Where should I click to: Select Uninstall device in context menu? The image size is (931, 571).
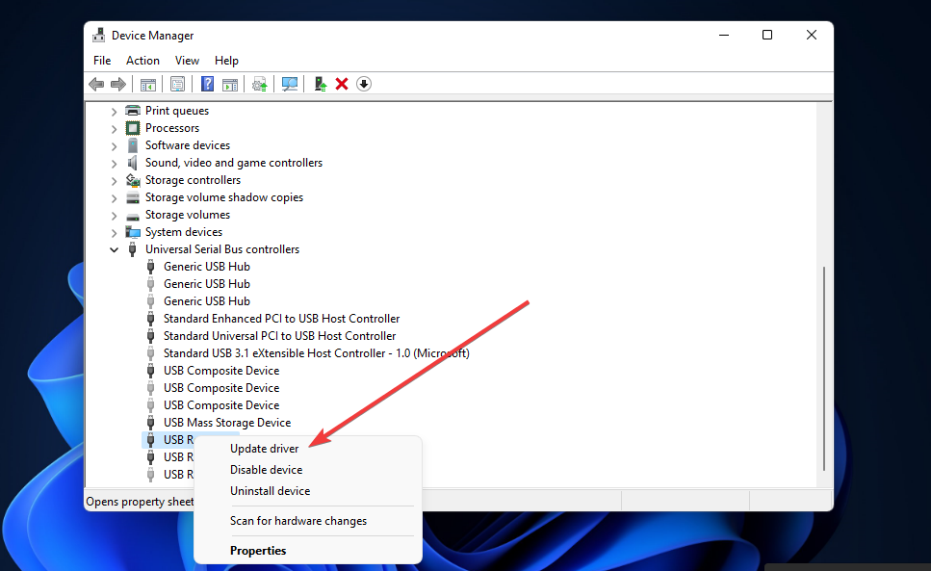[270, 491]
